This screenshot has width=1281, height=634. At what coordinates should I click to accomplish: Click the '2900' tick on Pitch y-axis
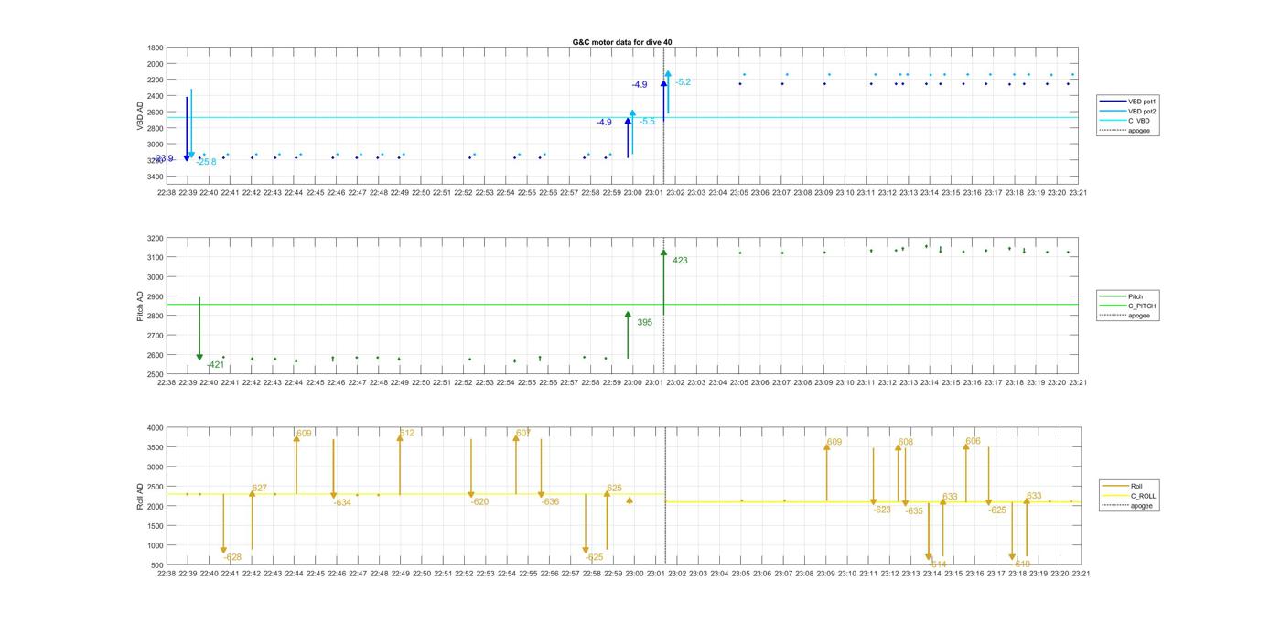(x=155, y=296)
